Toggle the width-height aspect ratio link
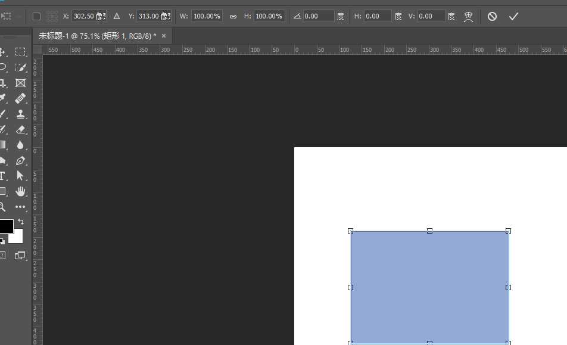 [233, 17]
